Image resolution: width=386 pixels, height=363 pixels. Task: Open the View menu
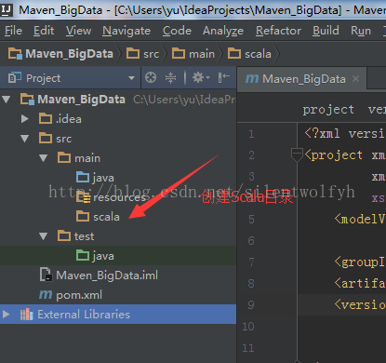pyautogui.click(x=78, y=31)
